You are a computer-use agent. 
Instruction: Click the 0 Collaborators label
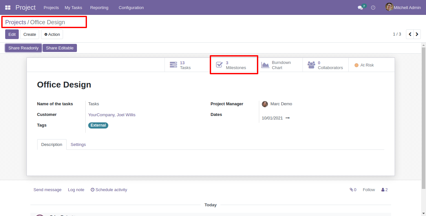(330, 65)
